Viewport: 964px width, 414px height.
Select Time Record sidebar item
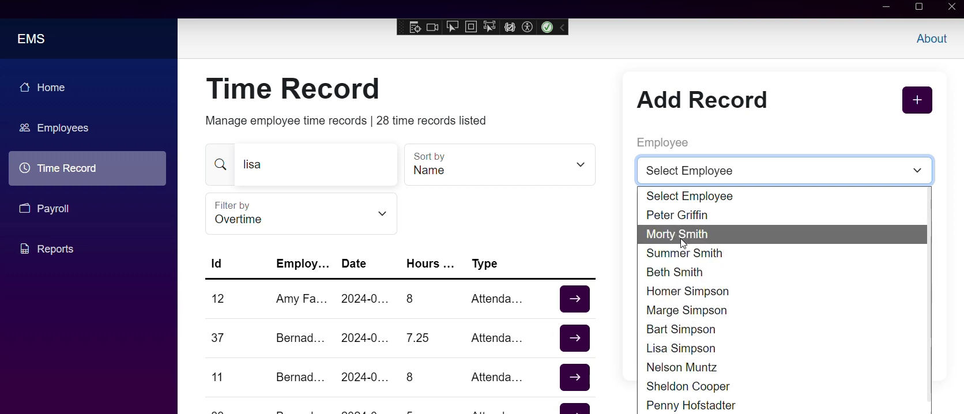click(x=88, y=168)
